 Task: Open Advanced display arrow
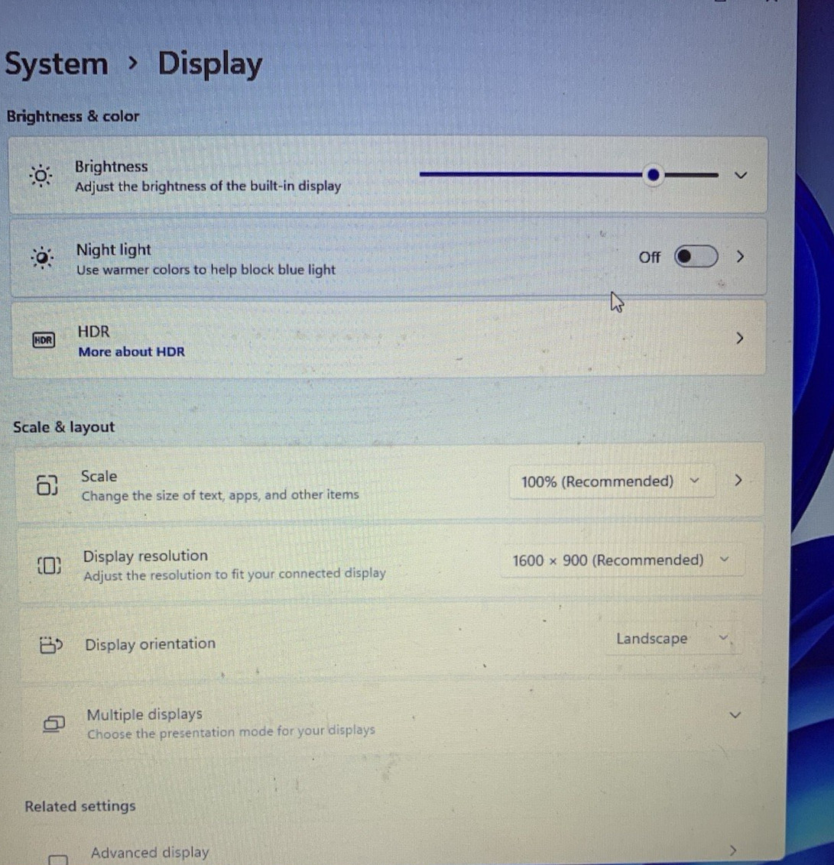click(x=732, y=850)
